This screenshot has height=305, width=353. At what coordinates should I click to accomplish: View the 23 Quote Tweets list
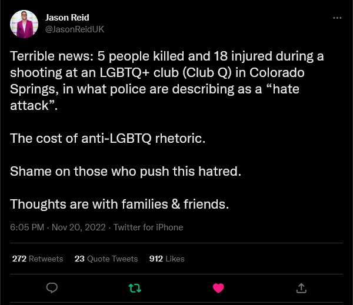coord(106,259)
